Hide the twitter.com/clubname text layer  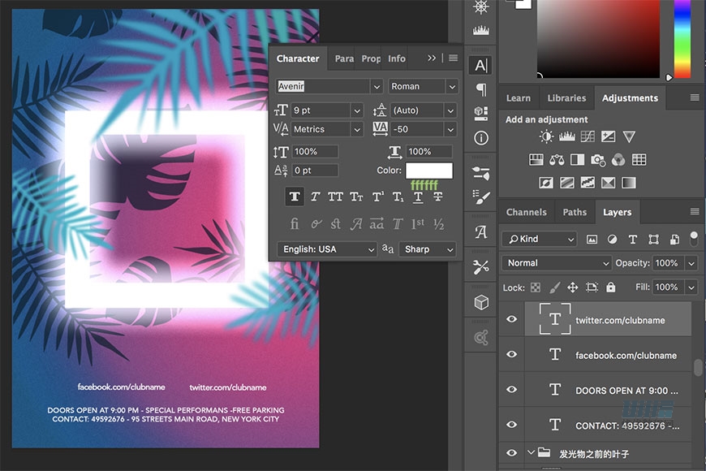(x=511, y=319)
